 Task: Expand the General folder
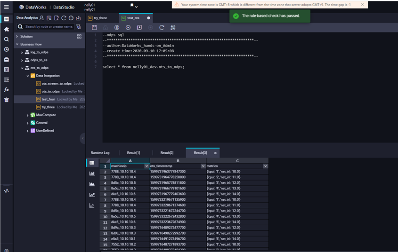click(x=27, y=123)
